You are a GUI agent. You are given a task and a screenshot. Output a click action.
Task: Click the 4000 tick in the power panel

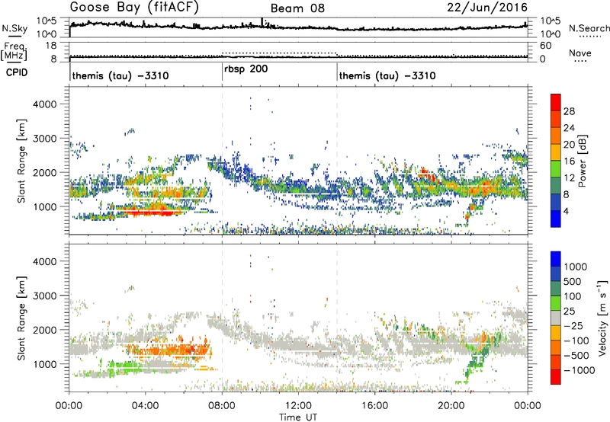(x=45, y=104)
